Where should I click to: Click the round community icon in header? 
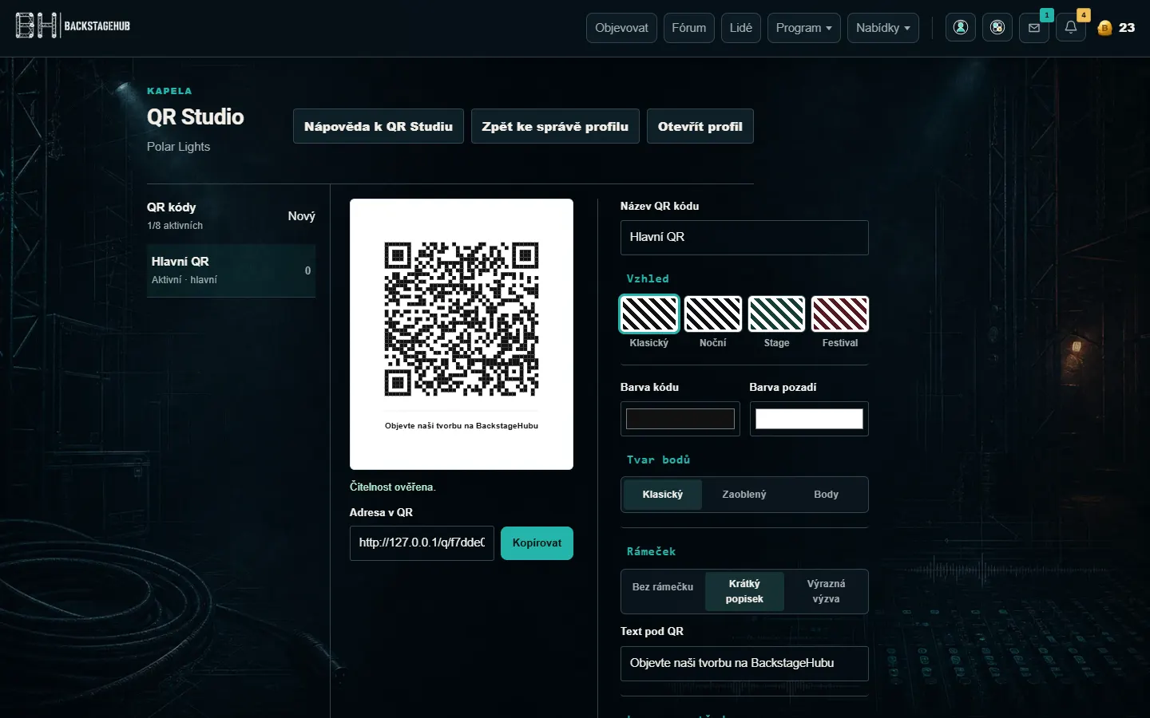click(997, 27)
